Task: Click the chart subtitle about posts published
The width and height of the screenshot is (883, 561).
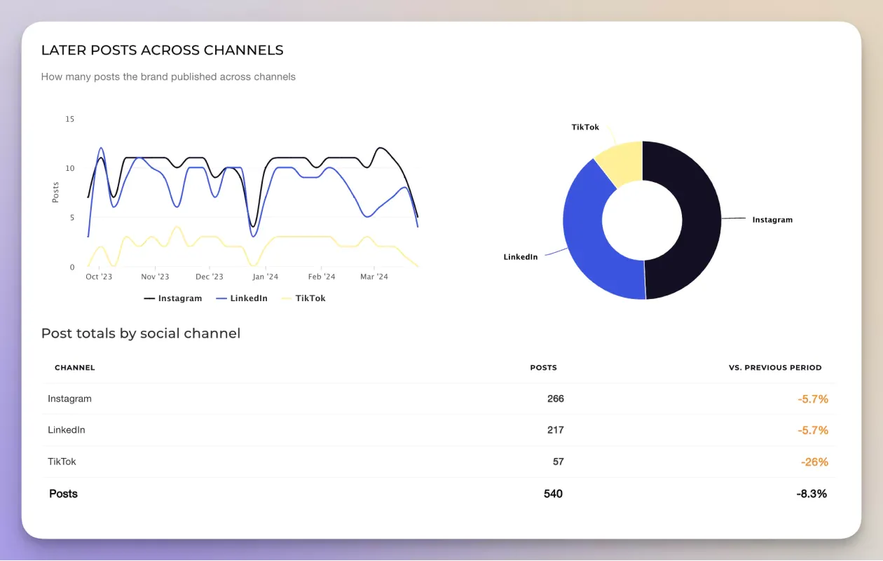Action: click(168, 77)
